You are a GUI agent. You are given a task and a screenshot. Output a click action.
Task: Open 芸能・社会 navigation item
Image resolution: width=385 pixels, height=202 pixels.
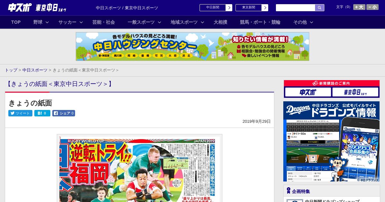click(104, 22)
